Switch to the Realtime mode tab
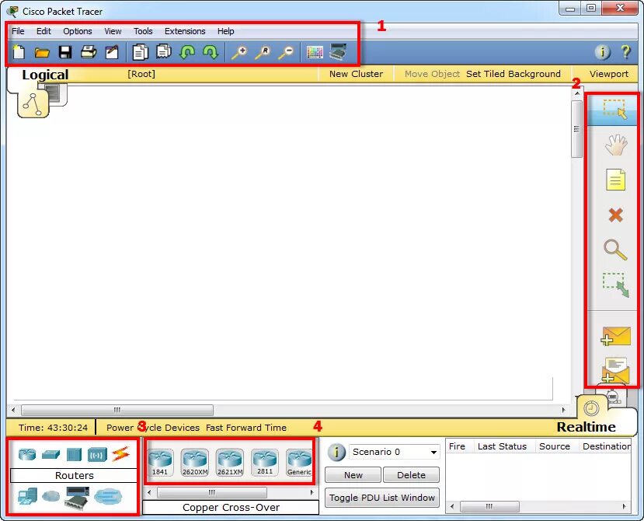The width and height of the screenshot is (644, 521). (586, 427)
